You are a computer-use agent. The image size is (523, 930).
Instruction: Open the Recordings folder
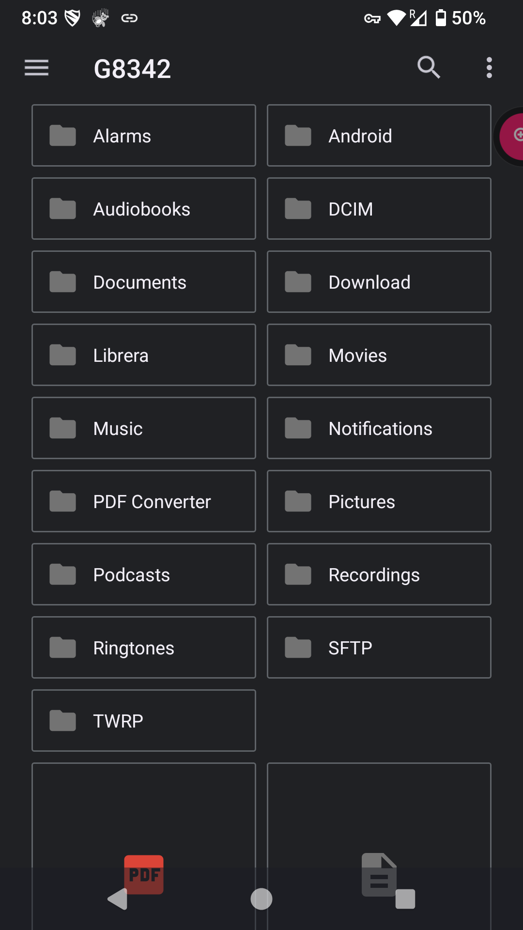379,574
